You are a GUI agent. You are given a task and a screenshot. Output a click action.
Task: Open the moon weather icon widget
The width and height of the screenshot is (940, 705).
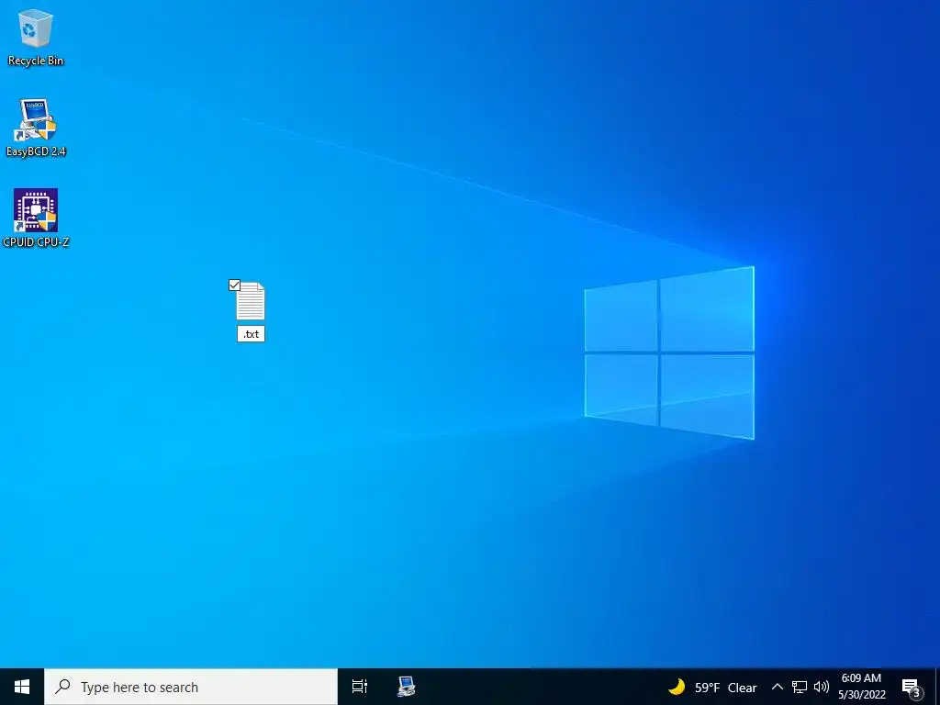click(x=677, y=687)
